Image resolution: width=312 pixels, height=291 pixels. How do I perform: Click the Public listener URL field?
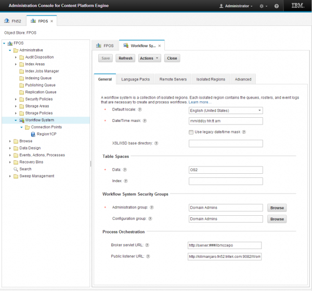(x=225, y=257)
